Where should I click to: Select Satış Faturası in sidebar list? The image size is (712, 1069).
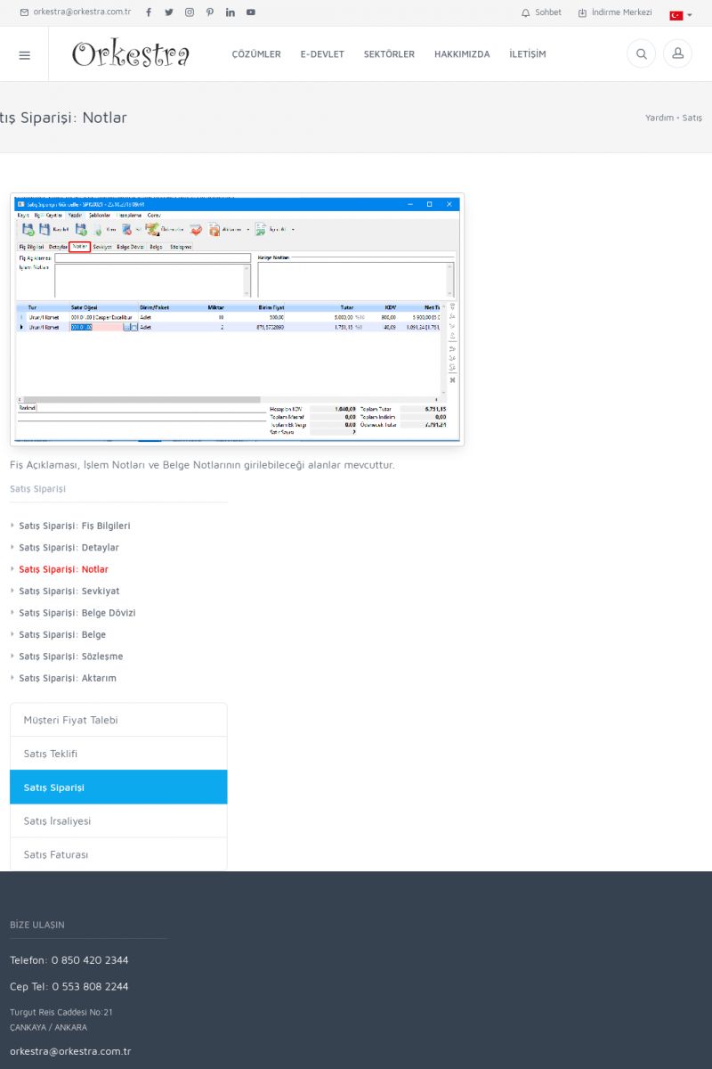click(x=56, y=854)
